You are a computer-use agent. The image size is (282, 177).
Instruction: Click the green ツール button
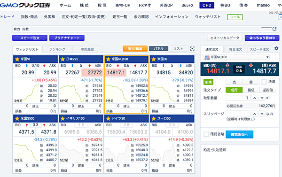click(x=235, y=17)
